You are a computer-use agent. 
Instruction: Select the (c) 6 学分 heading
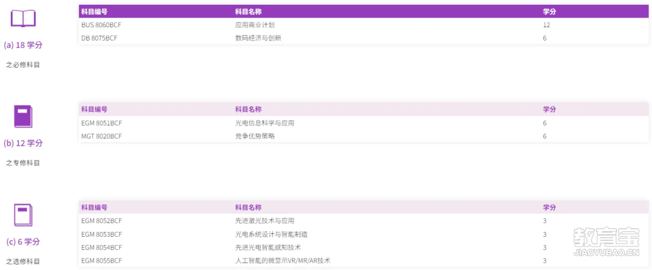click(23, 242)
